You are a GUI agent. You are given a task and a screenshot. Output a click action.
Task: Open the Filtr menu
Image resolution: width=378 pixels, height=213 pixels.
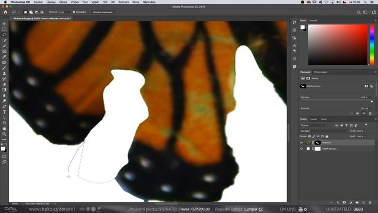point(105,2)
